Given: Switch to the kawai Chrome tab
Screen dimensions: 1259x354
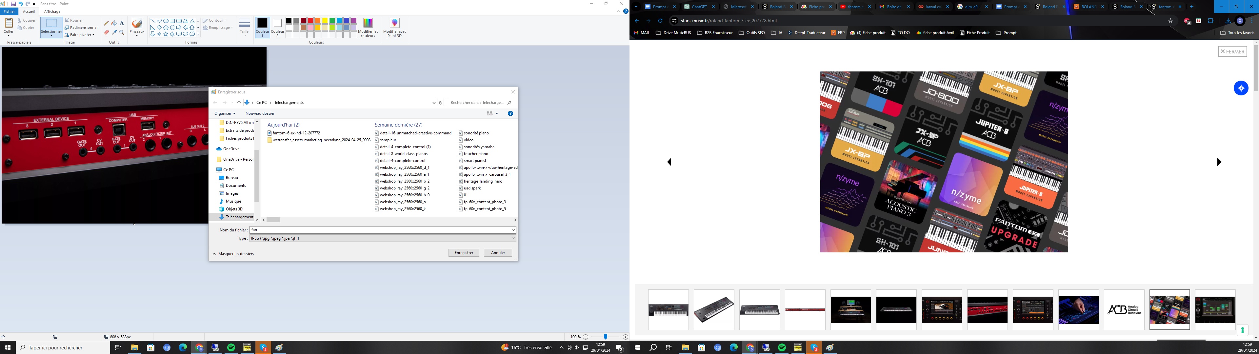Looking at the screenshot, I should pos(933,7).
